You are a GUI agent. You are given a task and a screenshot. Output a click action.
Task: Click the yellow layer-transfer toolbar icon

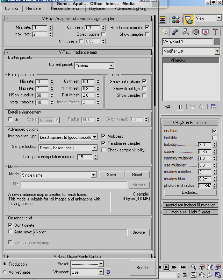(x=163, y=20)
